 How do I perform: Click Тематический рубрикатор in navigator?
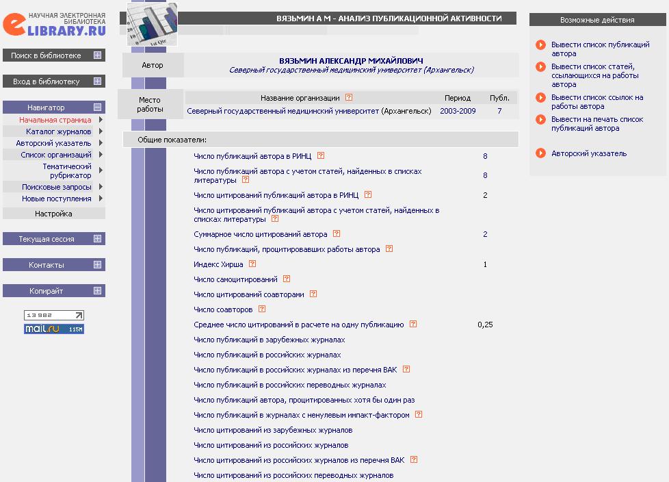pyautogui.click(x=66, y=170)
